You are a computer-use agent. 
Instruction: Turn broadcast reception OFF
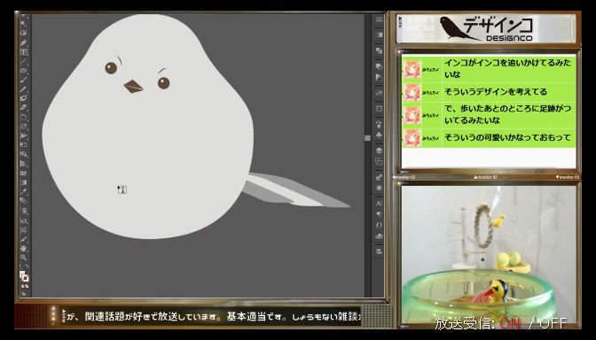tap(553, 323)
